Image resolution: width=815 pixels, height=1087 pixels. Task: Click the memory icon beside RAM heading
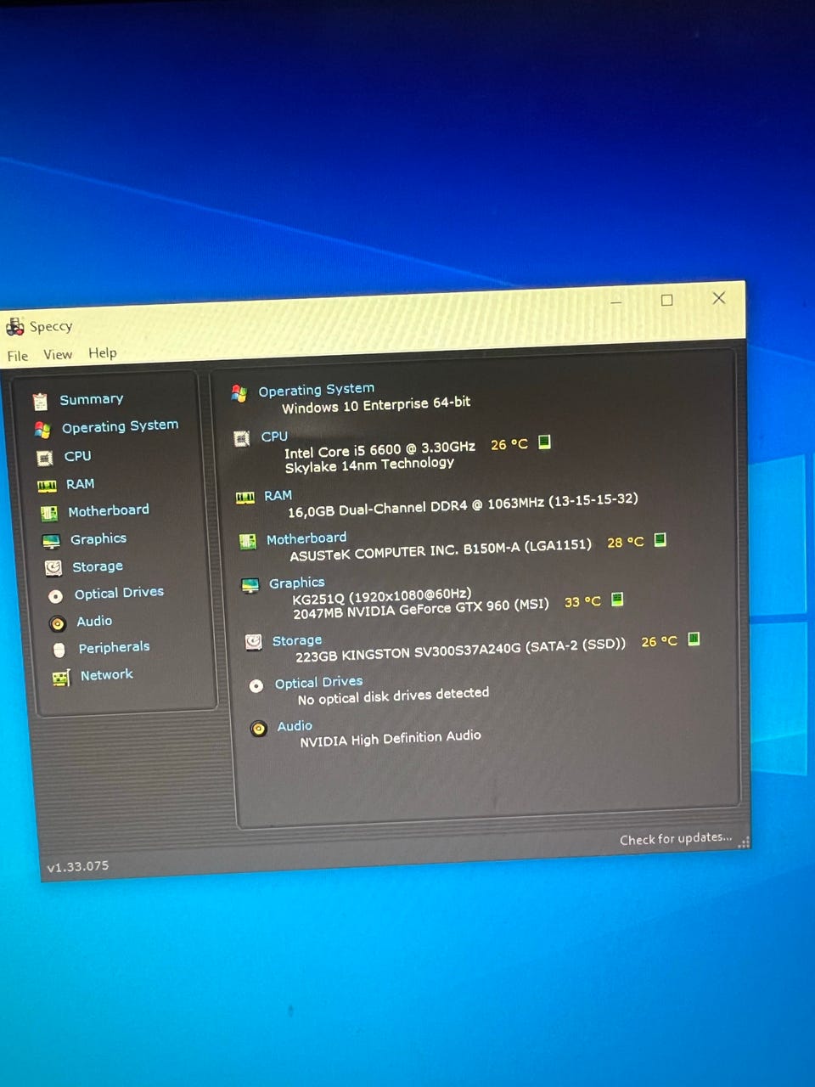click(245, 498)
